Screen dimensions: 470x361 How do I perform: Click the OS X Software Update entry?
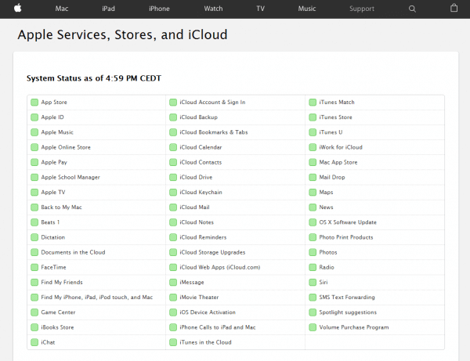[x=348, y=222]
